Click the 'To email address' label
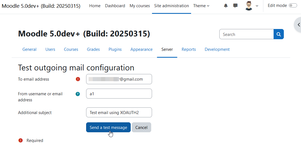This screenshot has width=301, height=148. click(x=34, y=79)
